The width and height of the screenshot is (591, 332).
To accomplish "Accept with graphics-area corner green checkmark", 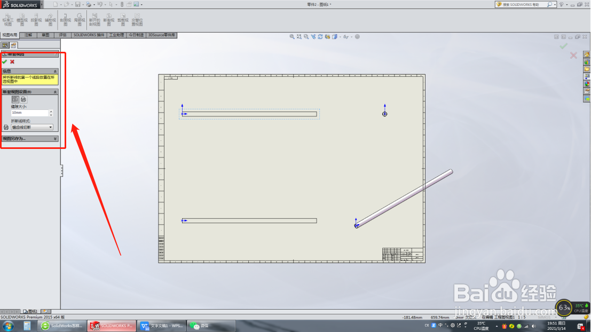I will coord(563,46).
